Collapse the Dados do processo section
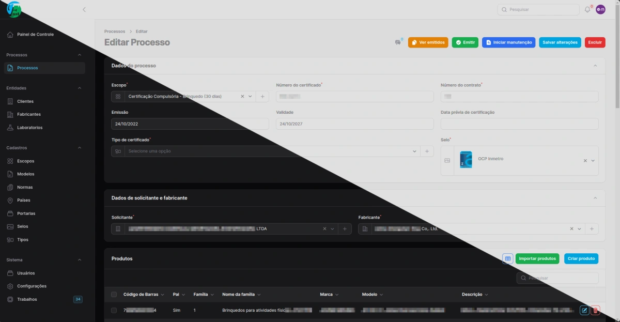 coord(595,66)
